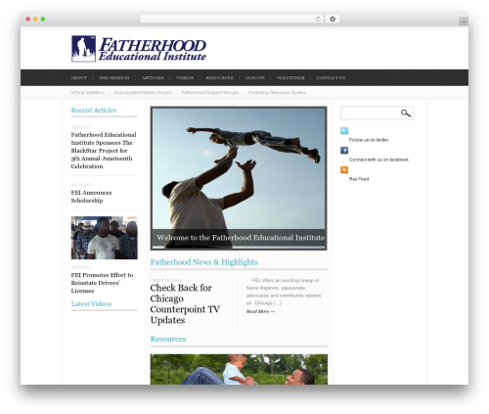The image size is (489, 414).
Task: Open the Contact Us menu item
Action: (x=331, y=78)
